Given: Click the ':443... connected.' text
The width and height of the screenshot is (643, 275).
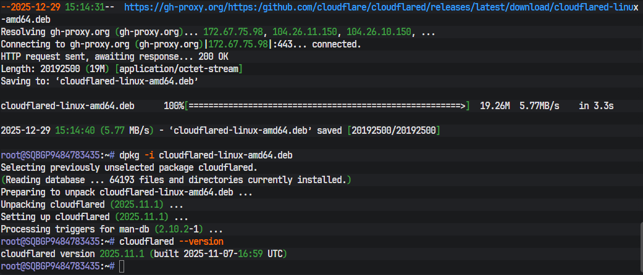Looking at the screenshot, I should point(317,44).
